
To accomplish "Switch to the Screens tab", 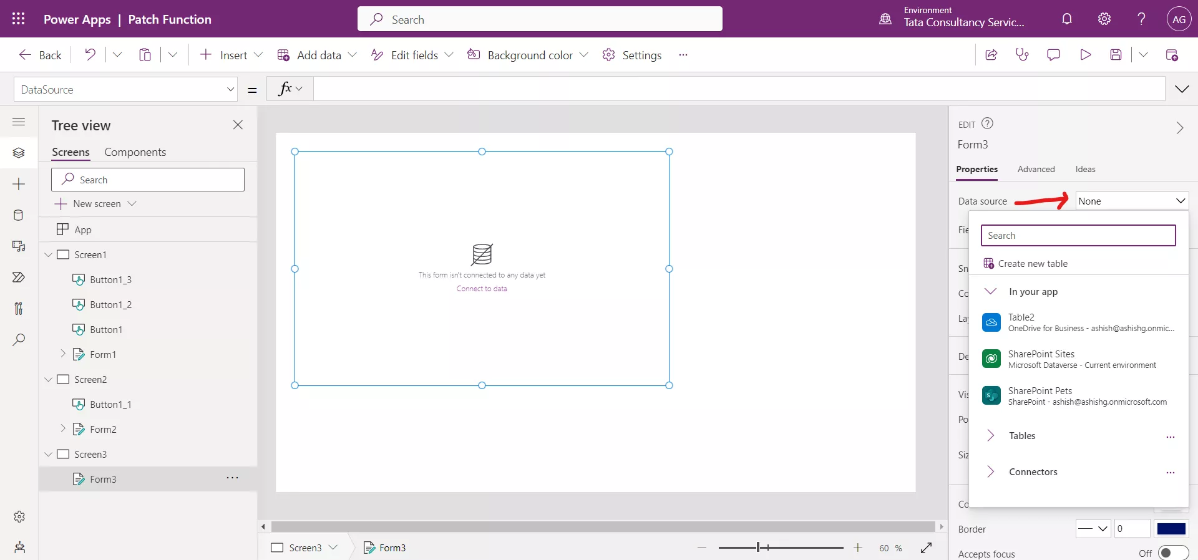I will pyautogui.click(x=71, y=152).
